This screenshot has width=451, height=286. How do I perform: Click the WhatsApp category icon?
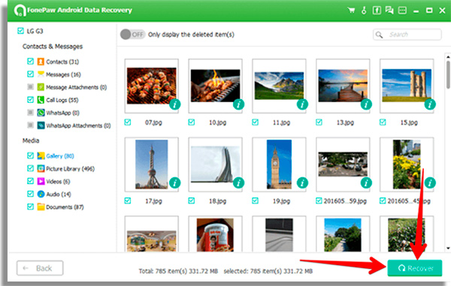tap(41, 113)
